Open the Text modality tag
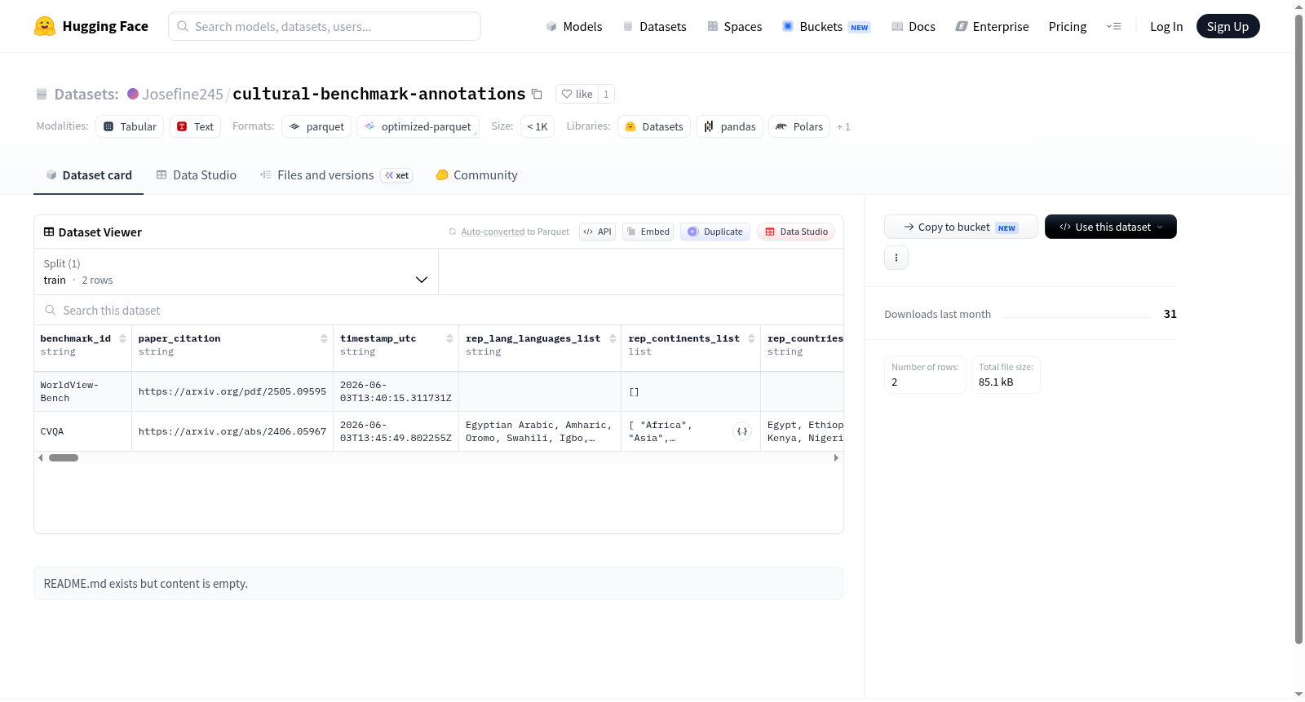1305x702 pixels. point(195,126)
